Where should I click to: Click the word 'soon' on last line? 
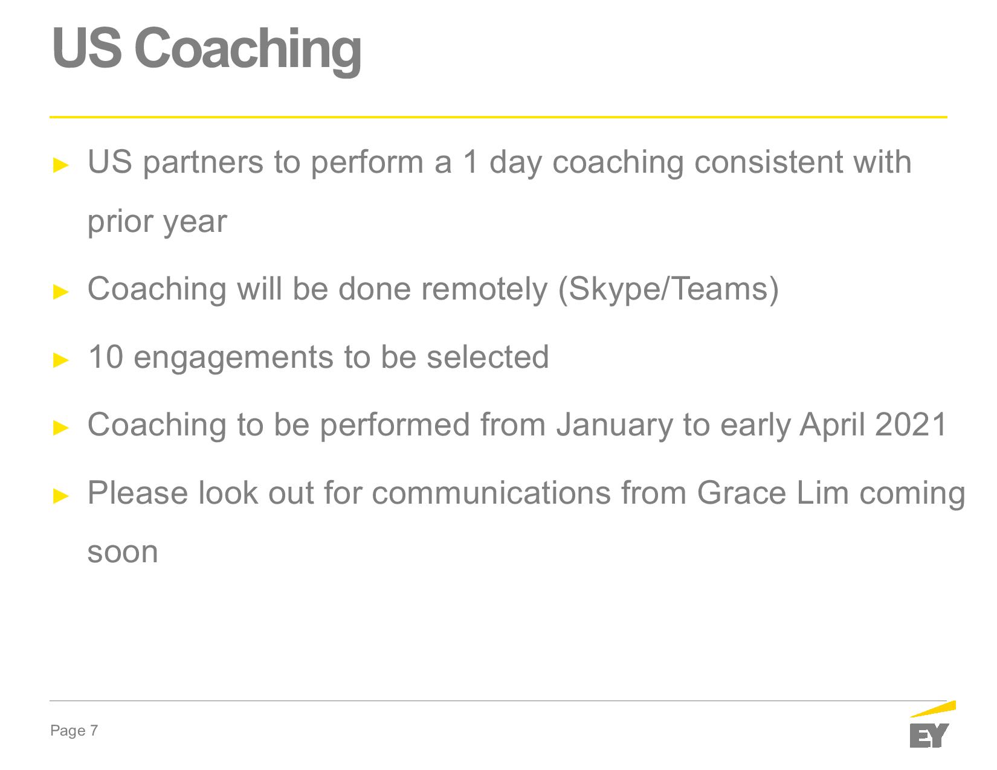click(x=123, y=552)
